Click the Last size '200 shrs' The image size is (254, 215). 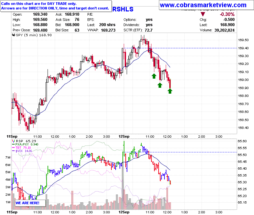(x=107, y=25)
